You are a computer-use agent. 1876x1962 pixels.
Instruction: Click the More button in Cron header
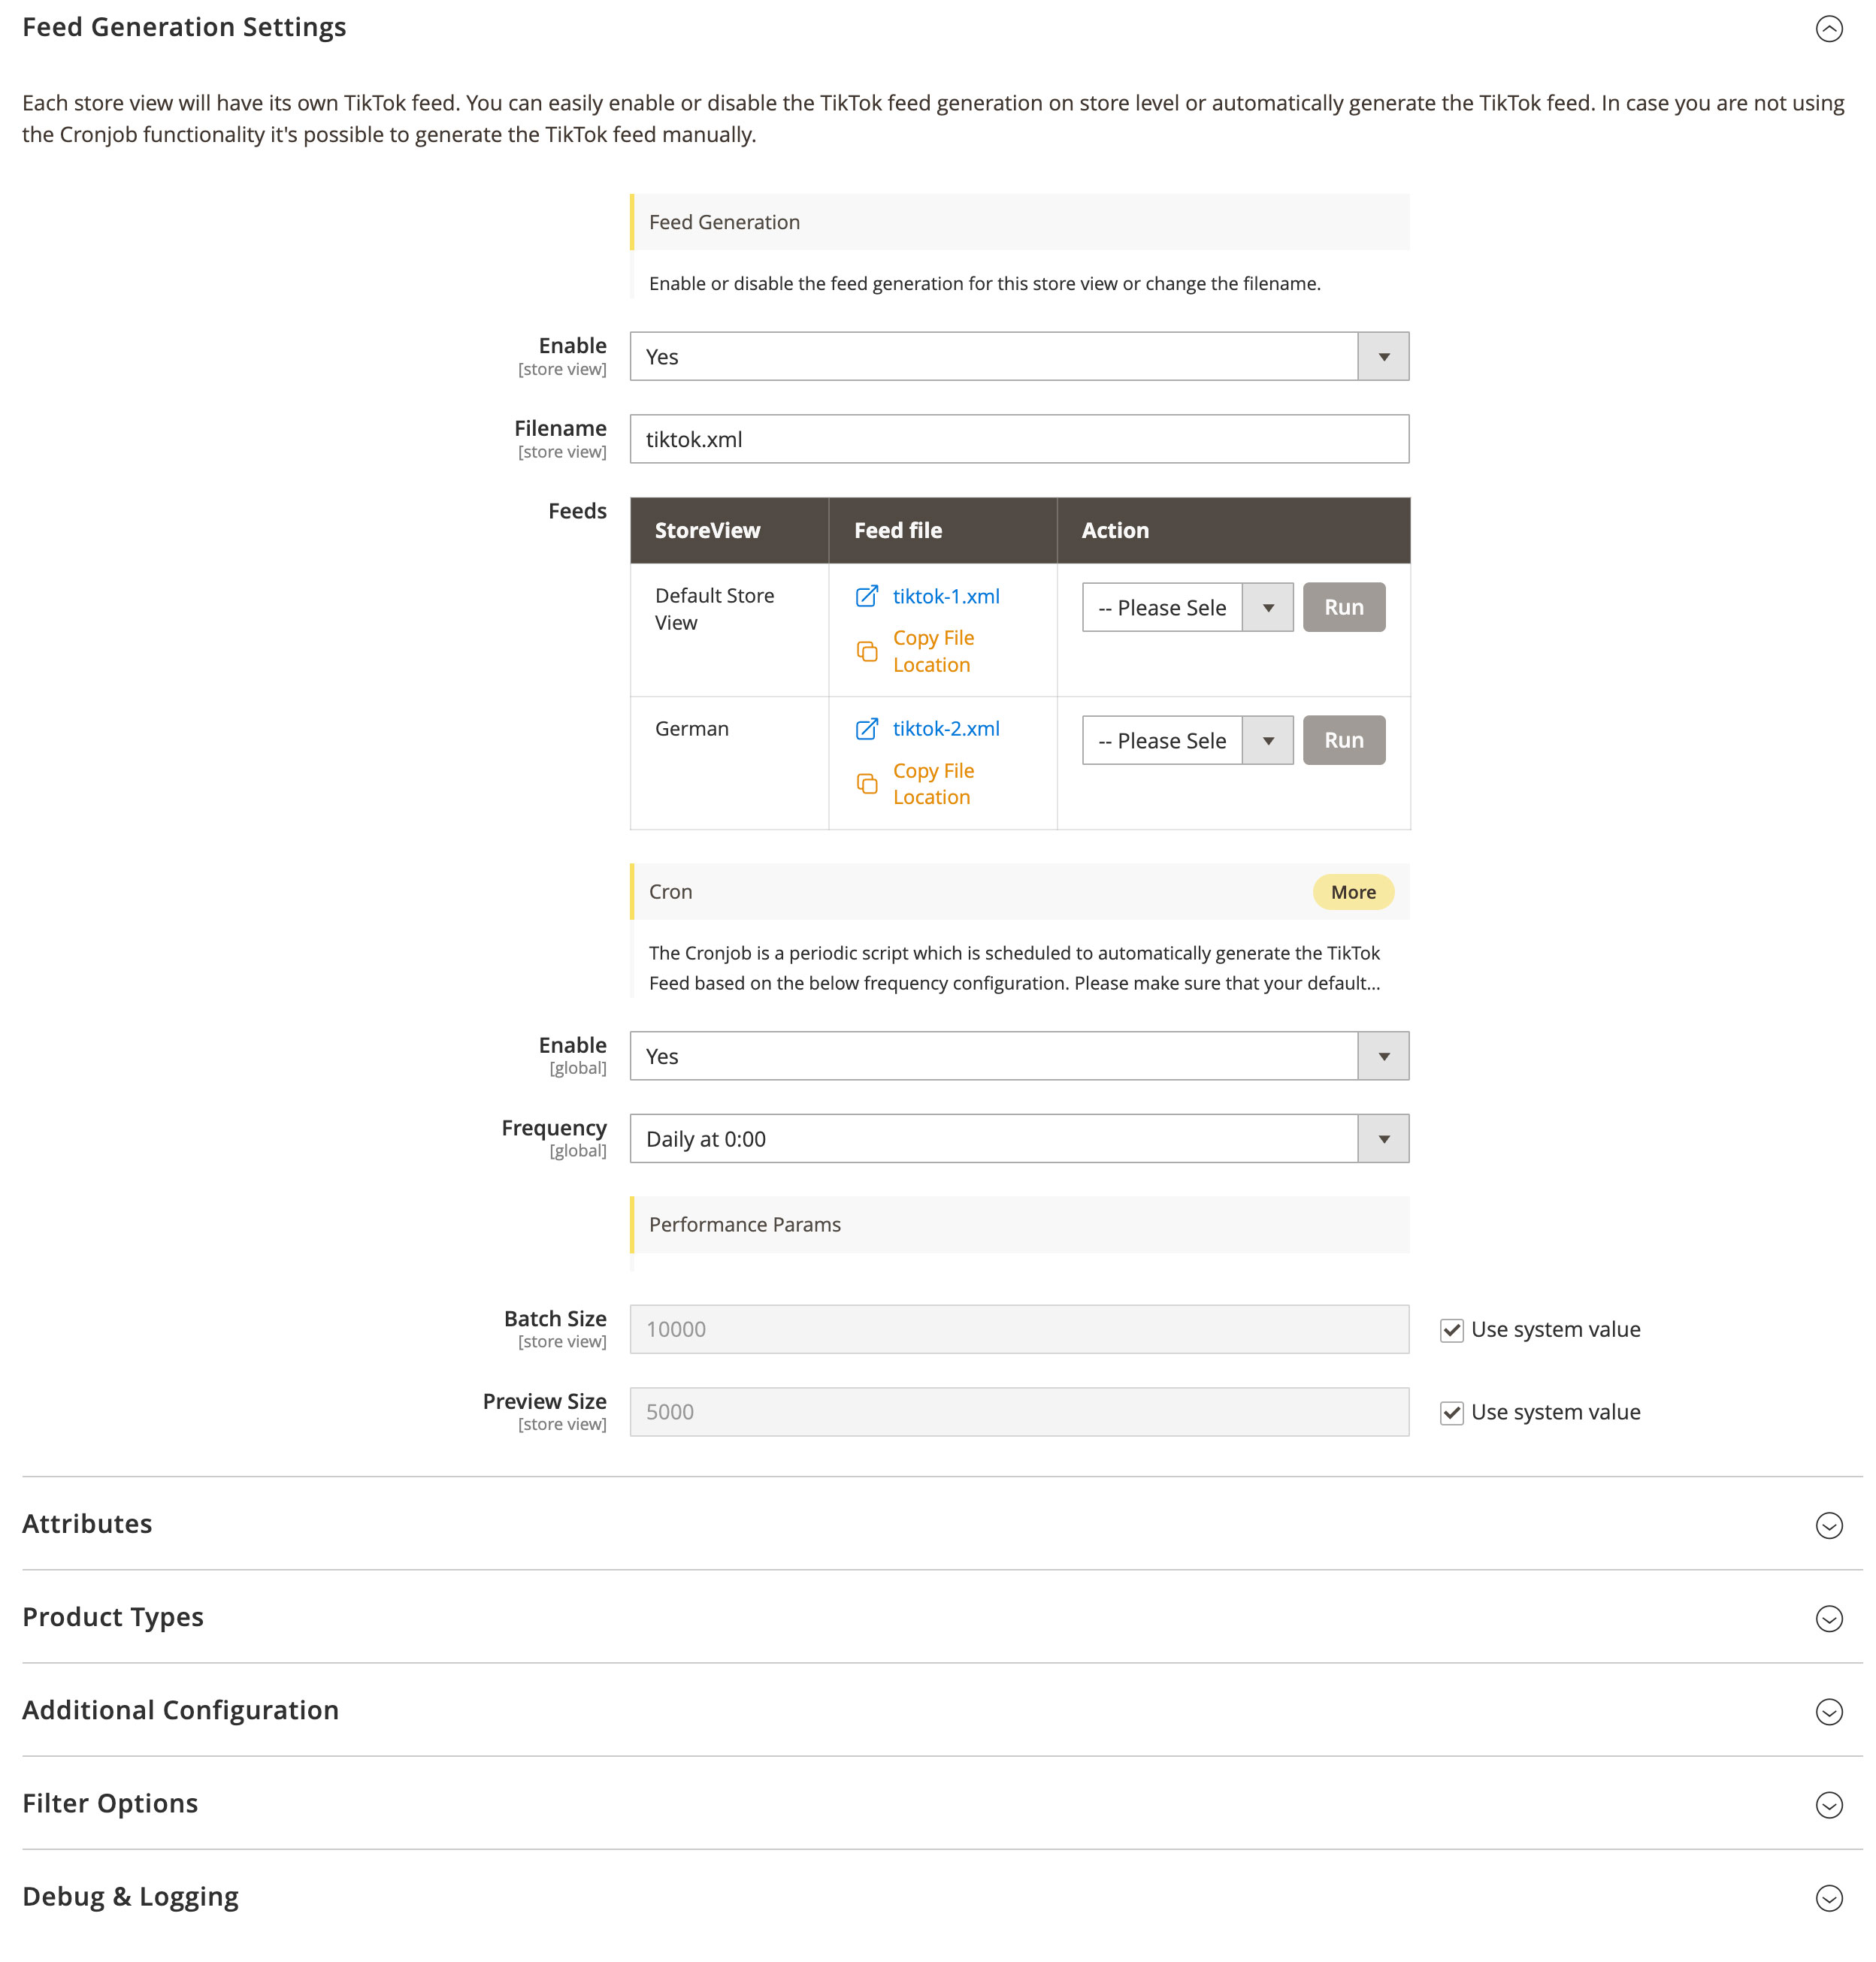(1352, 892)
